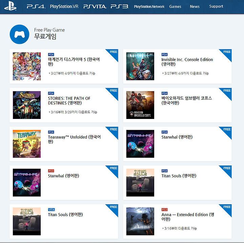The image size is (244, 243).
Task: Open the PS3 Starwhal cover thumbnail
Action: tap(27, 183)
